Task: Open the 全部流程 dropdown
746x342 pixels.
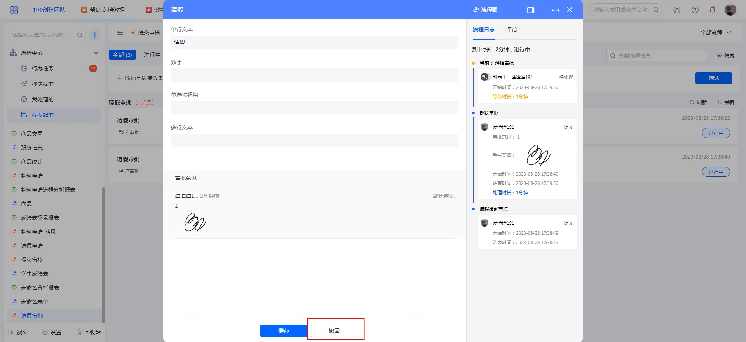Action: click(x=716, y=33)
